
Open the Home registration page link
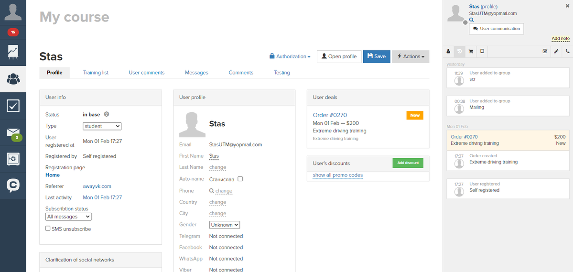tap(52, 175)
